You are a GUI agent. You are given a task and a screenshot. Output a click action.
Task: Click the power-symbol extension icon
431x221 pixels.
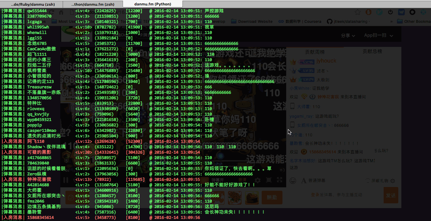(x=390, y=12)
